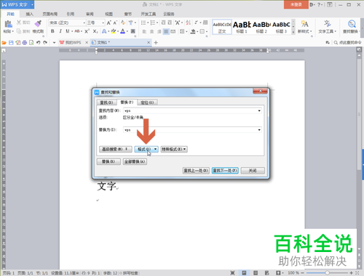Increase font size with the grow-font A
364x276 pixels.
point(108,23)
